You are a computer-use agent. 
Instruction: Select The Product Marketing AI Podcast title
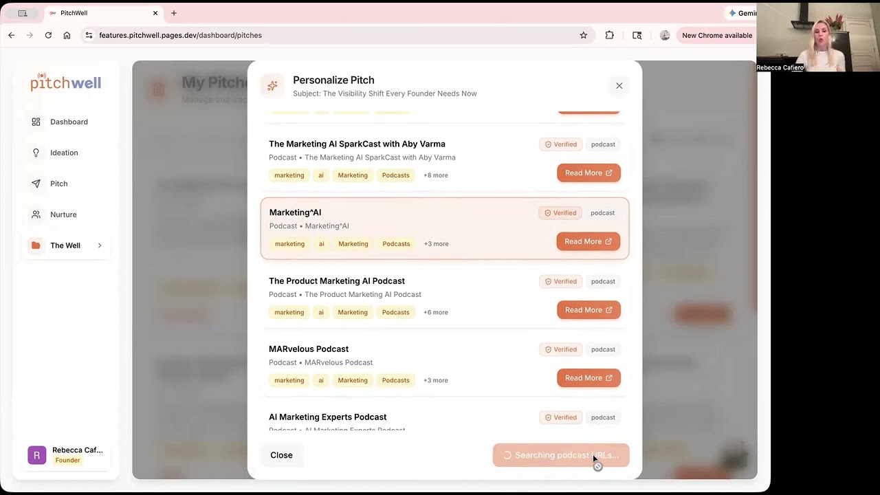click(337, 280)
